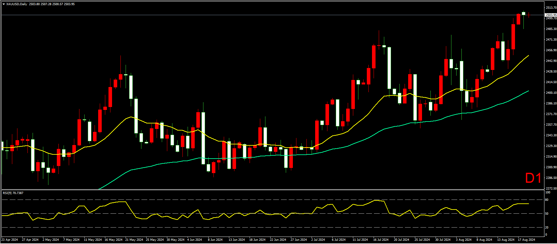The height and width of the screenshot is (244, 557).
Task: Click the 11 Jul 2024 date label
Action: [x=360, y=239]
